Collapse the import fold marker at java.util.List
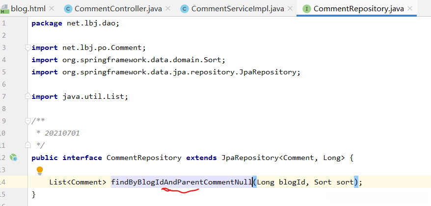The width and height of the screenshot is (431, 206). pos(27,96)
